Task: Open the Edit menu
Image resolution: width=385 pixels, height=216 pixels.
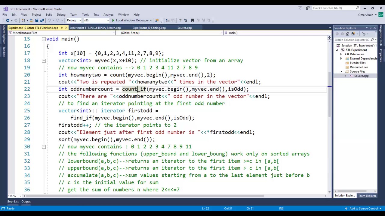Action: (14, 15)
